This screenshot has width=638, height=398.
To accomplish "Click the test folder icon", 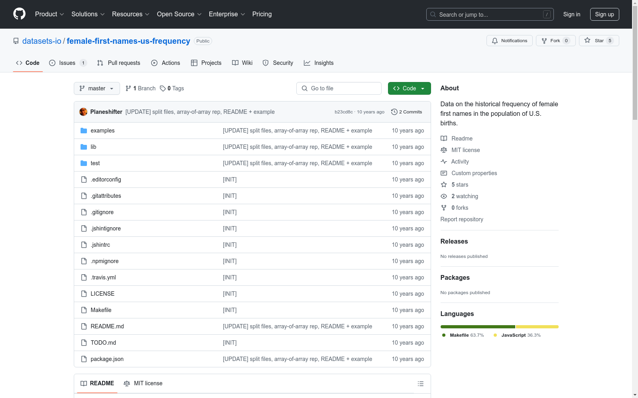I will pos(84,163).
